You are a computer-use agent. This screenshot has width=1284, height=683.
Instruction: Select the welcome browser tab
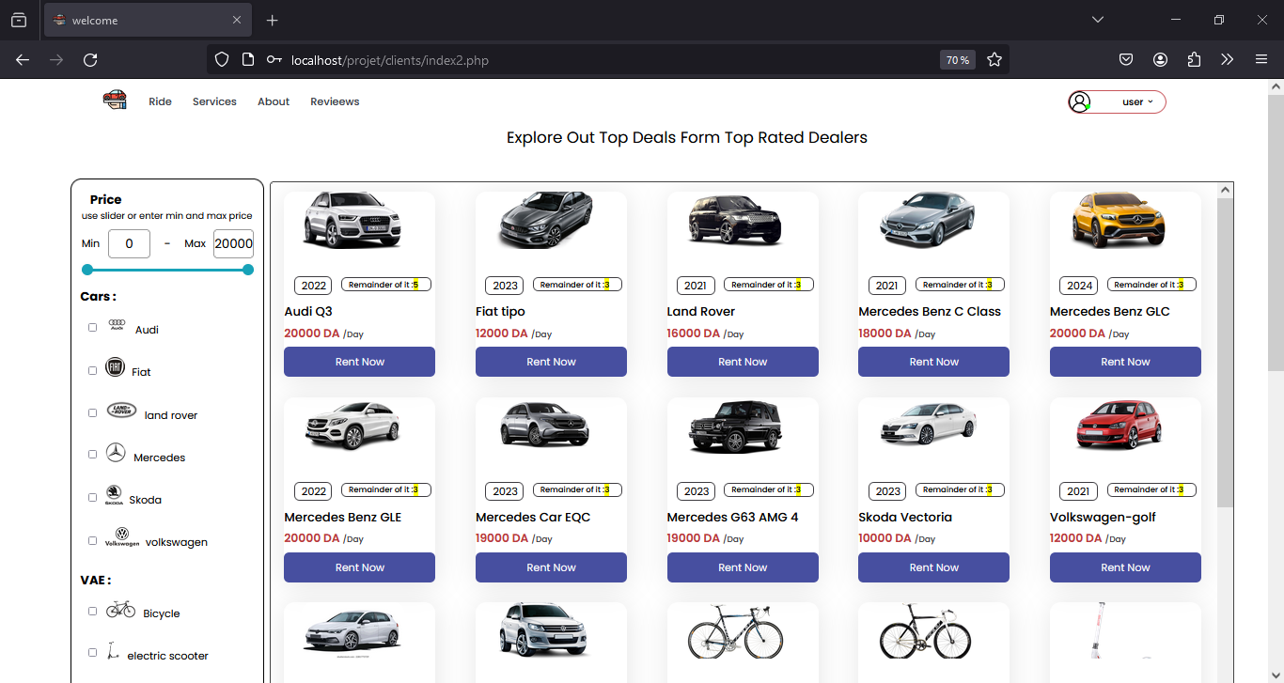point(148,20)
